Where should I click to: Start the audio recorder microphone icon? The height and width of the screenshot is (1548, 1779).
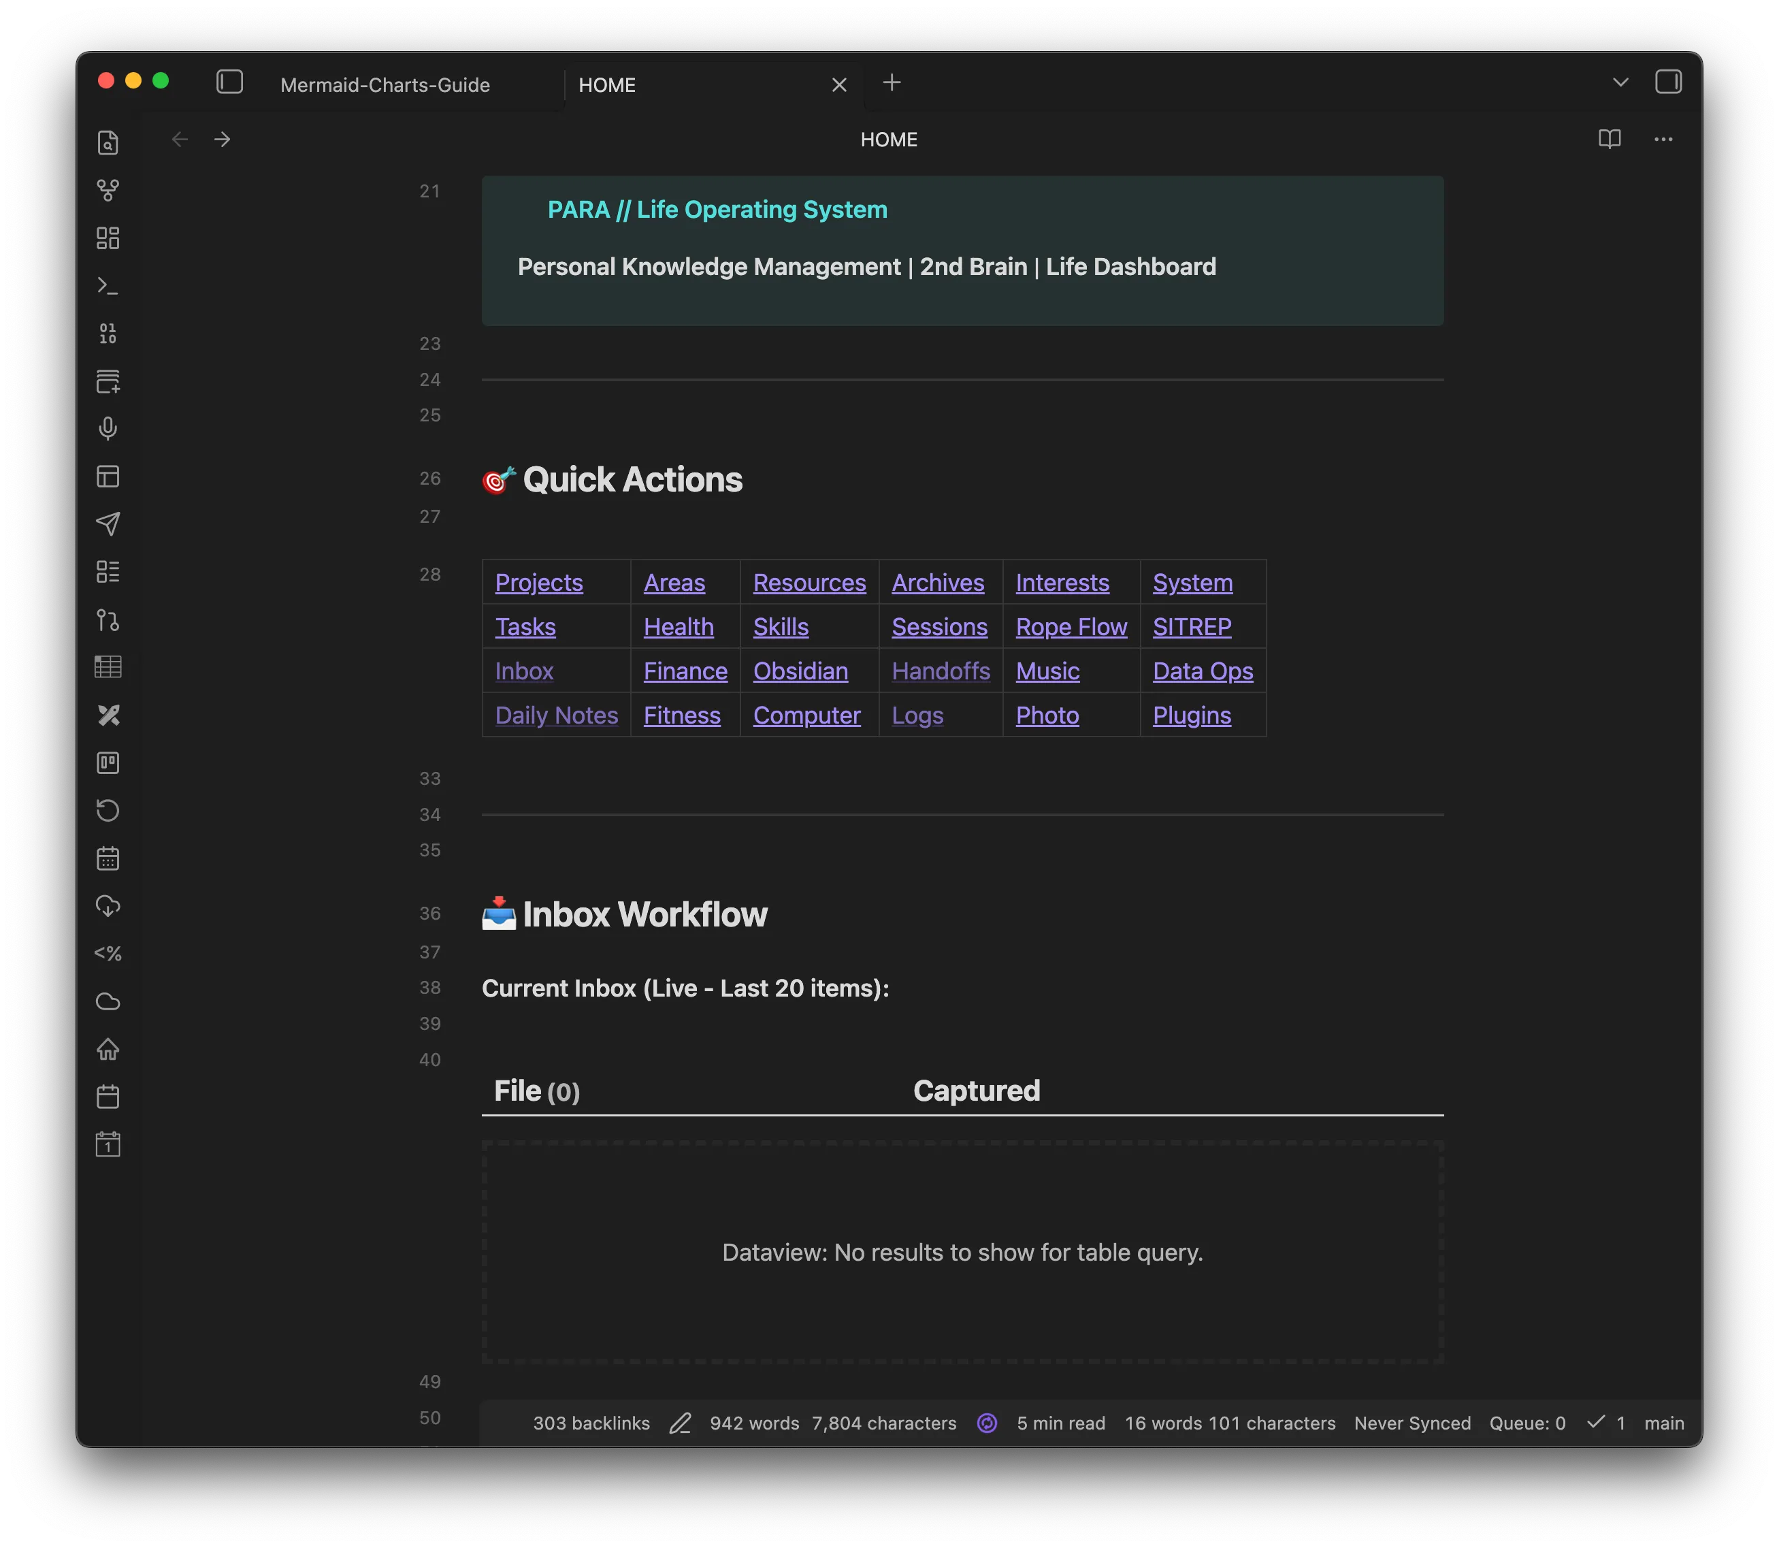108,428
